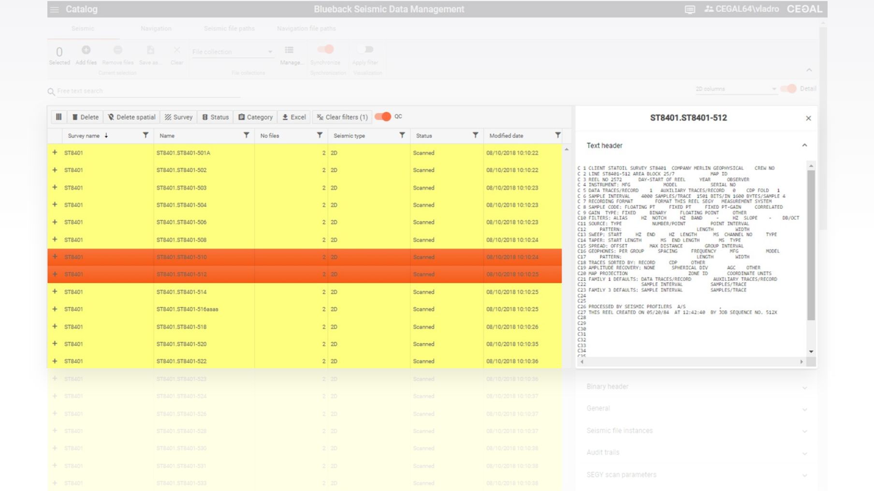The image size is (874, 491).
Task: Open the No files column filter
Action: 320,135
